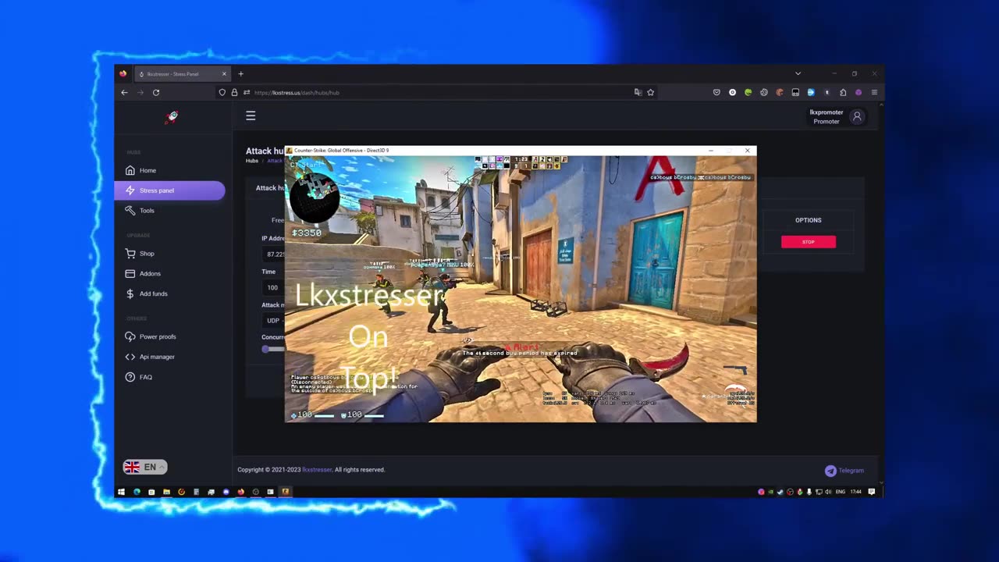Open the Extensions puzzle icon

point(843,92)
